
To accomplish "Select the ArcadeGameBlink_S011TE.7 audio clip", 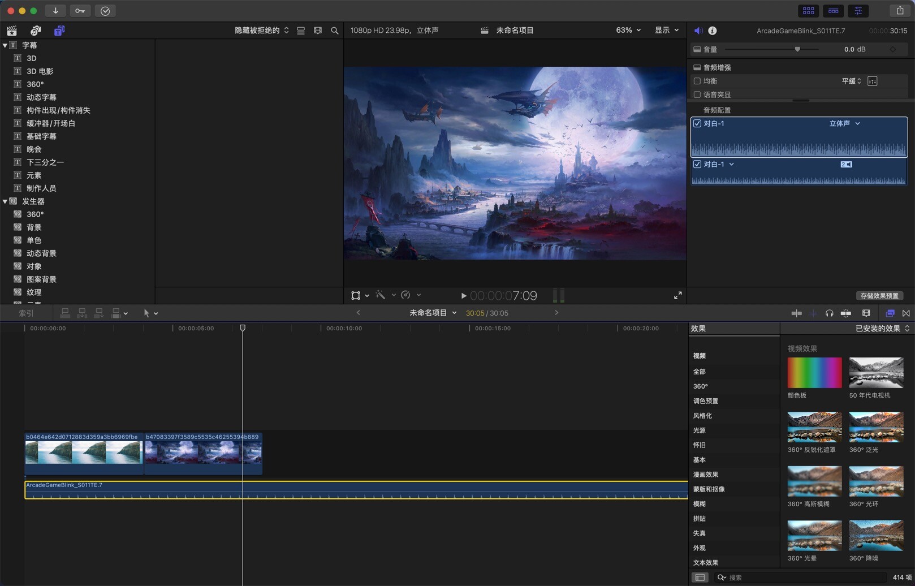I will pyautogui.click(x=356, y=490).
